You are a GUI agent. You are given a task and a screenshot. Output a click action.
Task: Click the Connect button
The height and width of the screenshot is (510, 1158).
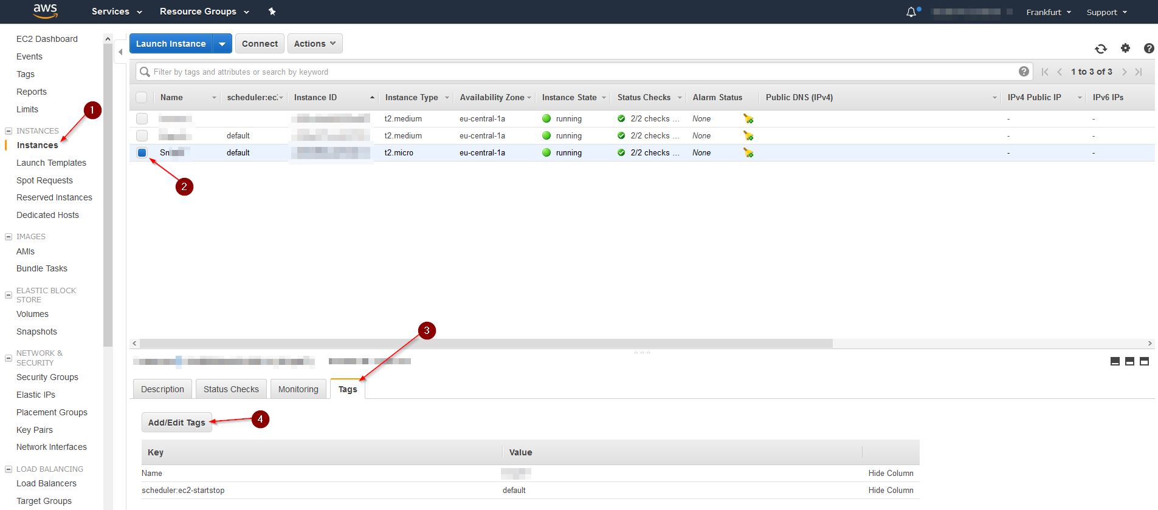pyautogui.click(x=260, y=44)
